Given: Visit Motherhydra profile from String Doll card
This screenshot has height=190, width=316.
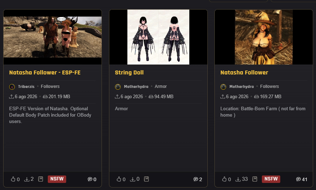Looking at the screenshot, I should click(136, 86).
